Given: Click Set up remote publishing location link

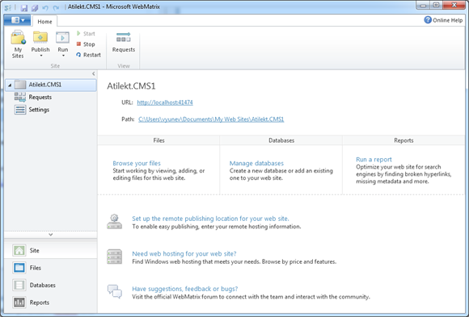Looking at the screenshot, I should 210,219.
